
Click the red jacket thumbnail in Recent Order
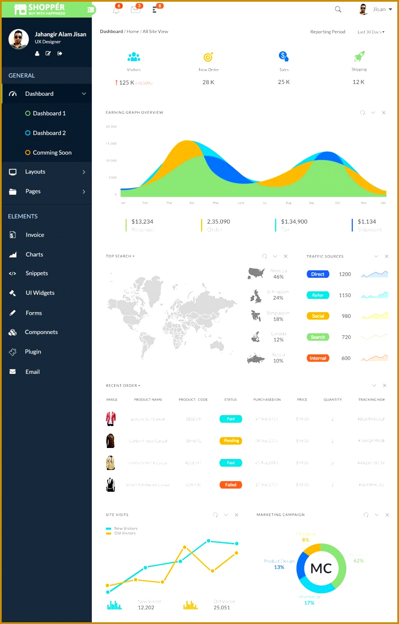tap(110, 418)
